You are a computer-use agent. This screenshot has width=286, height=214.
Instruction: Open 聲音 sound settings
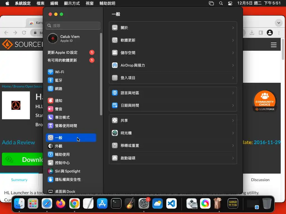pyautogui.click(x=71, y=109)
